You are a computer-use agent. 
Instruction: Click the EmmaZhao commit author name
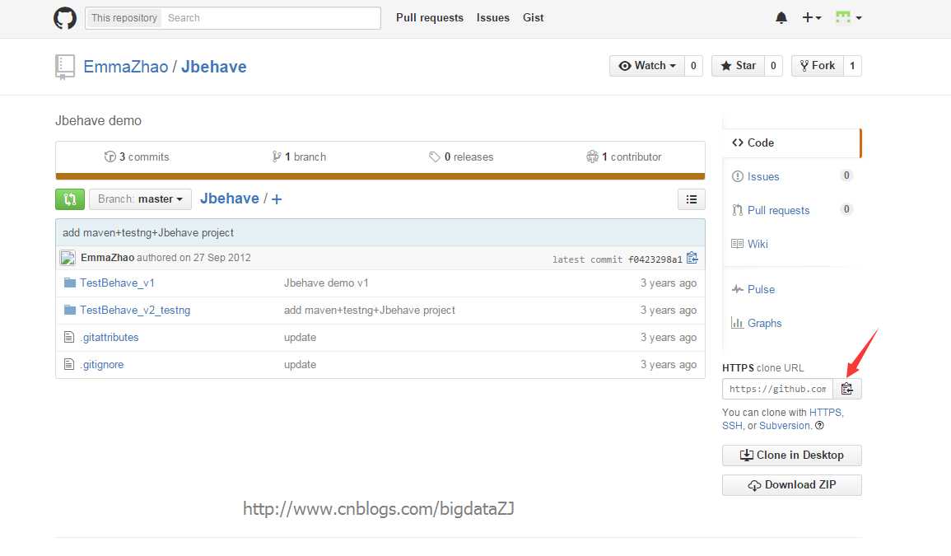tap(107, 257)
